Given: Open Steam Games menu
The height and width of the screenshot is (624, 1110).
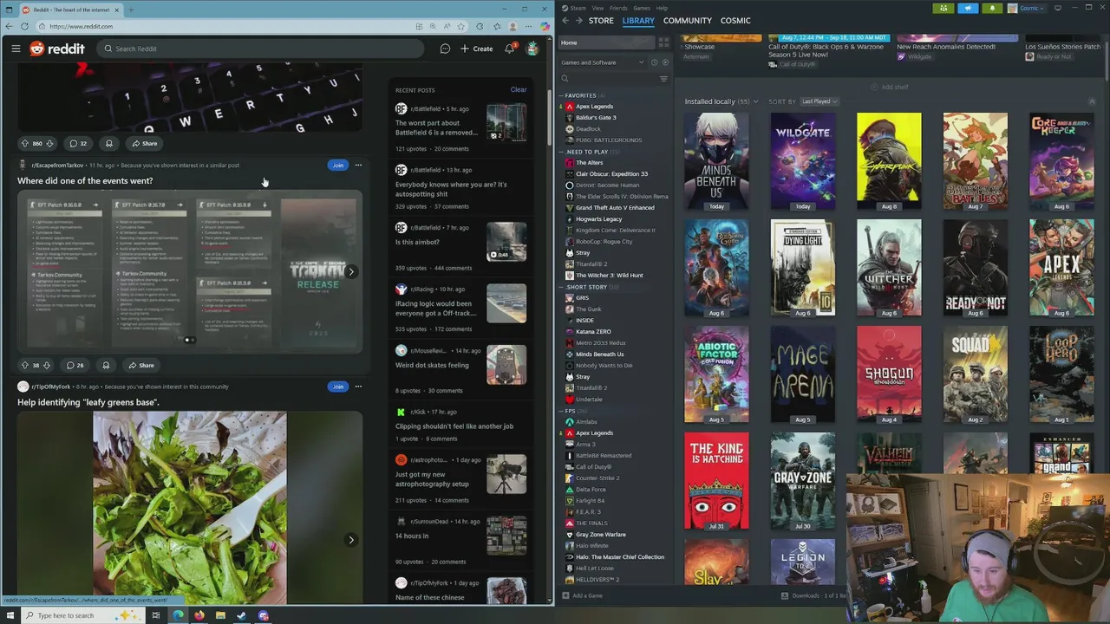Looking at the screenshot, I should click(642, 8).
